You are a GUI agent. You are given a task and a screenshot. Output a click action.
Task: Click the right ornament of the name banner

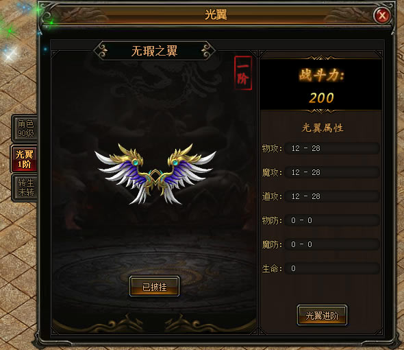(x=207, y=51)
